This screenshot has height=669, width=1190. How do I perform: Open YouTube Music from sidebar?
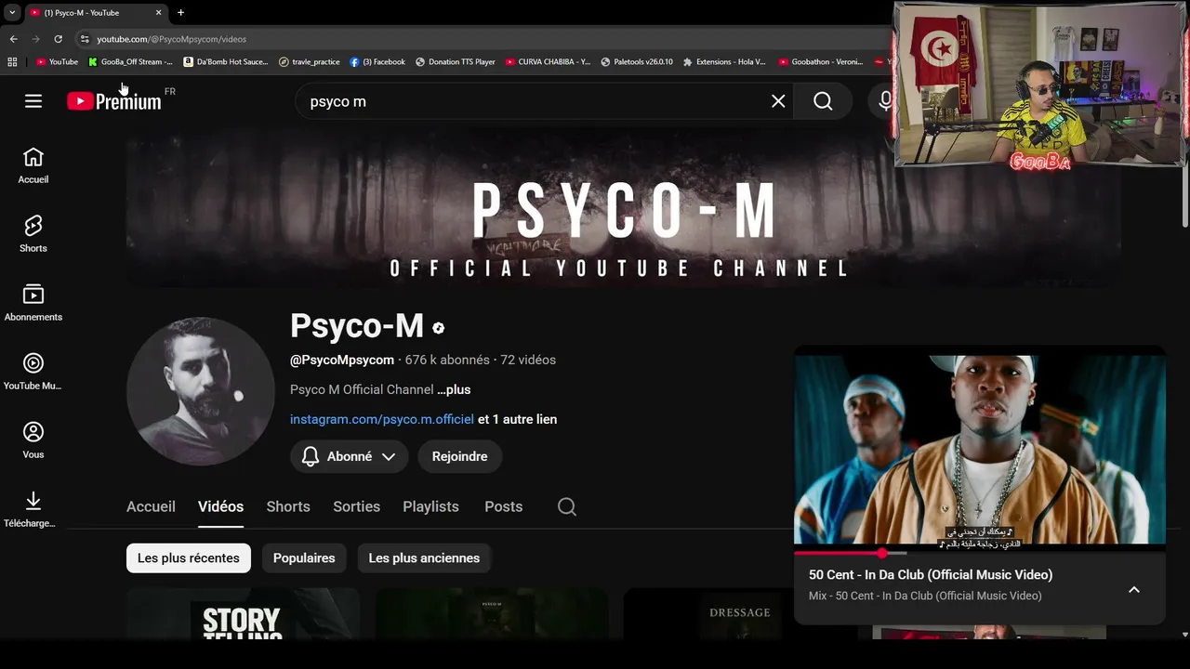(x=33, y=372)
